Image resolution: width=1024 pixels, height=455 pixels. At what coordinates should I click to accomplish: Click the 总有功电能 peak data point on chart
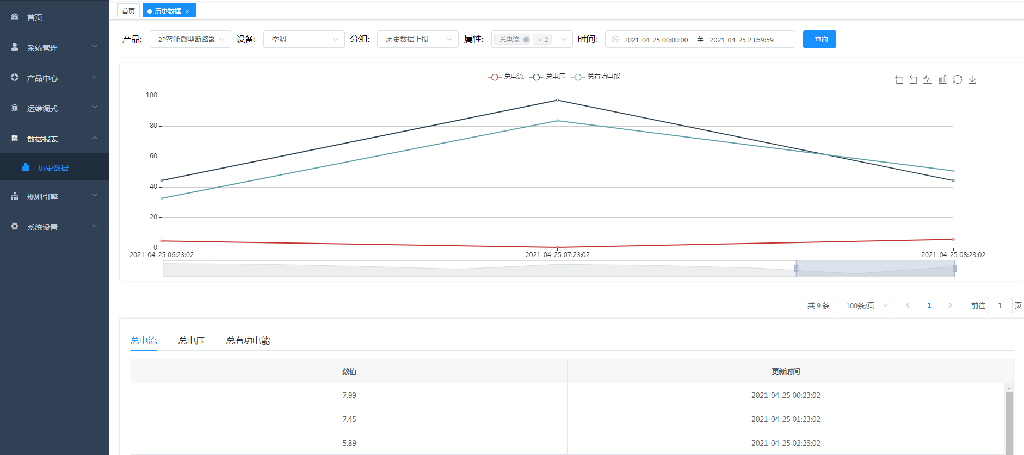pyautogui.click(x=557, y=121)
